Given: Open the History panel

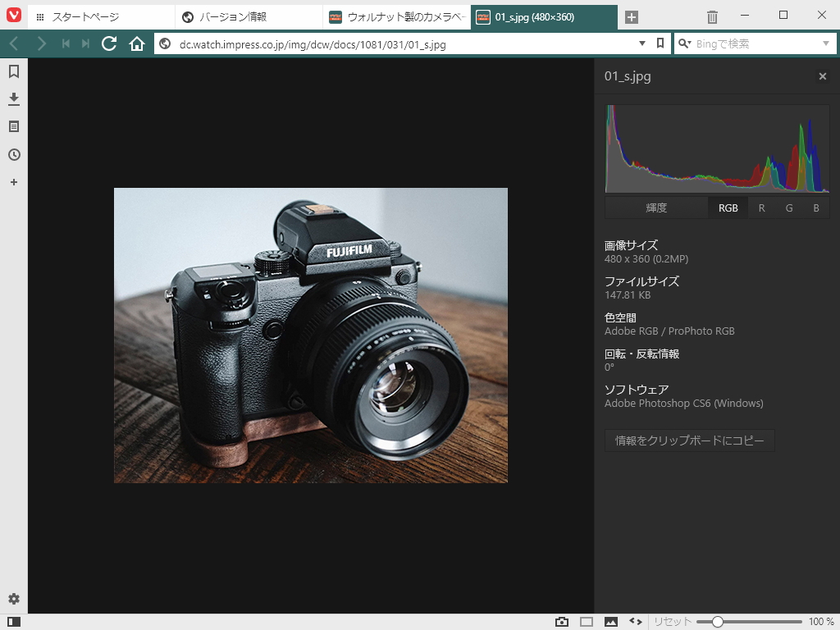Looking at the screenshot, I should click(x=13, y=154).
